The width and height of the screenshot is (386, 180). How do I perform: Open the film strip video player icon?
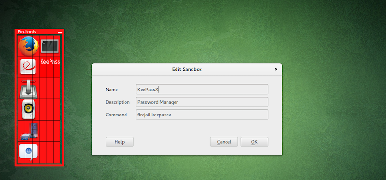29,131
